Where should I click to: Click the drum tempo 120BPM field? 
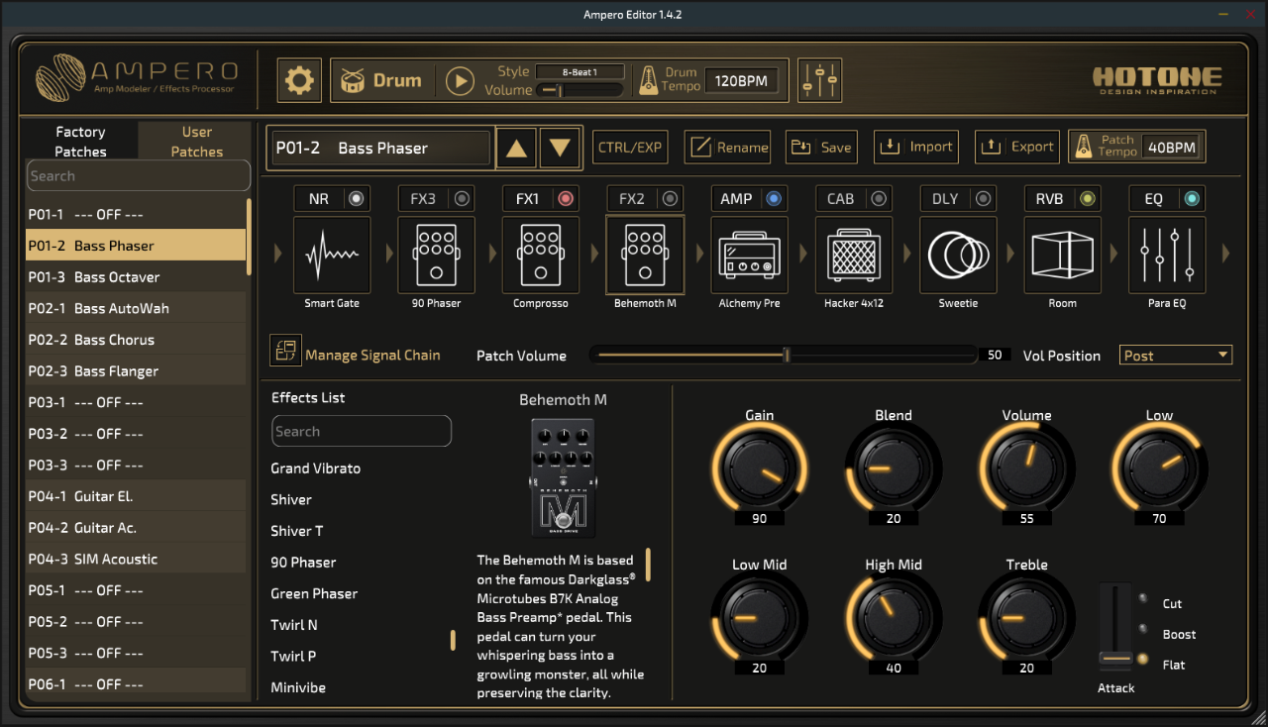(x=741, y=81)
